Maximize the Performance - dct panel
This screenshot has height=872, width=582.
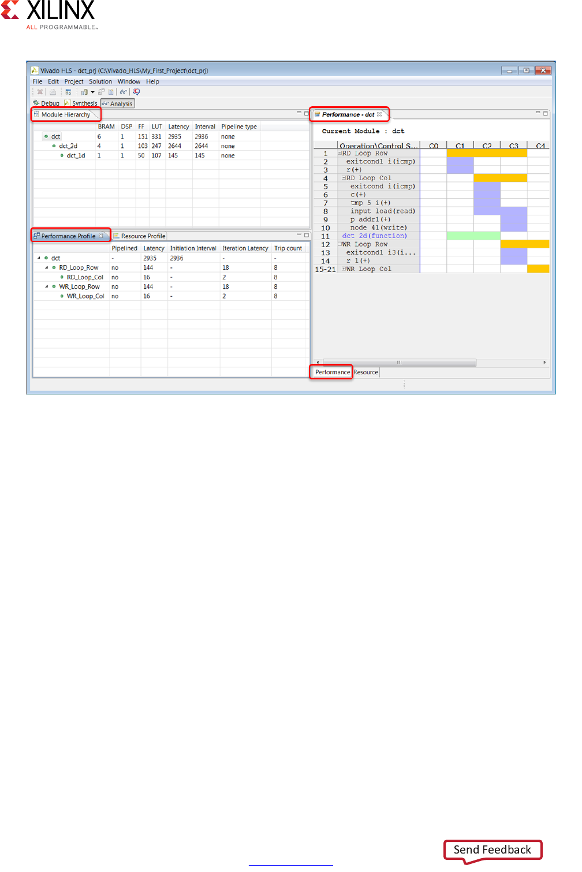[546, 113]
